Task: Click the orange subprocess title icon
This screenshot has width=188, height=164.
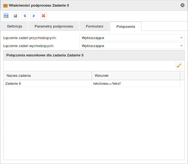Action: pyautogui.click(x=5, y=6)
